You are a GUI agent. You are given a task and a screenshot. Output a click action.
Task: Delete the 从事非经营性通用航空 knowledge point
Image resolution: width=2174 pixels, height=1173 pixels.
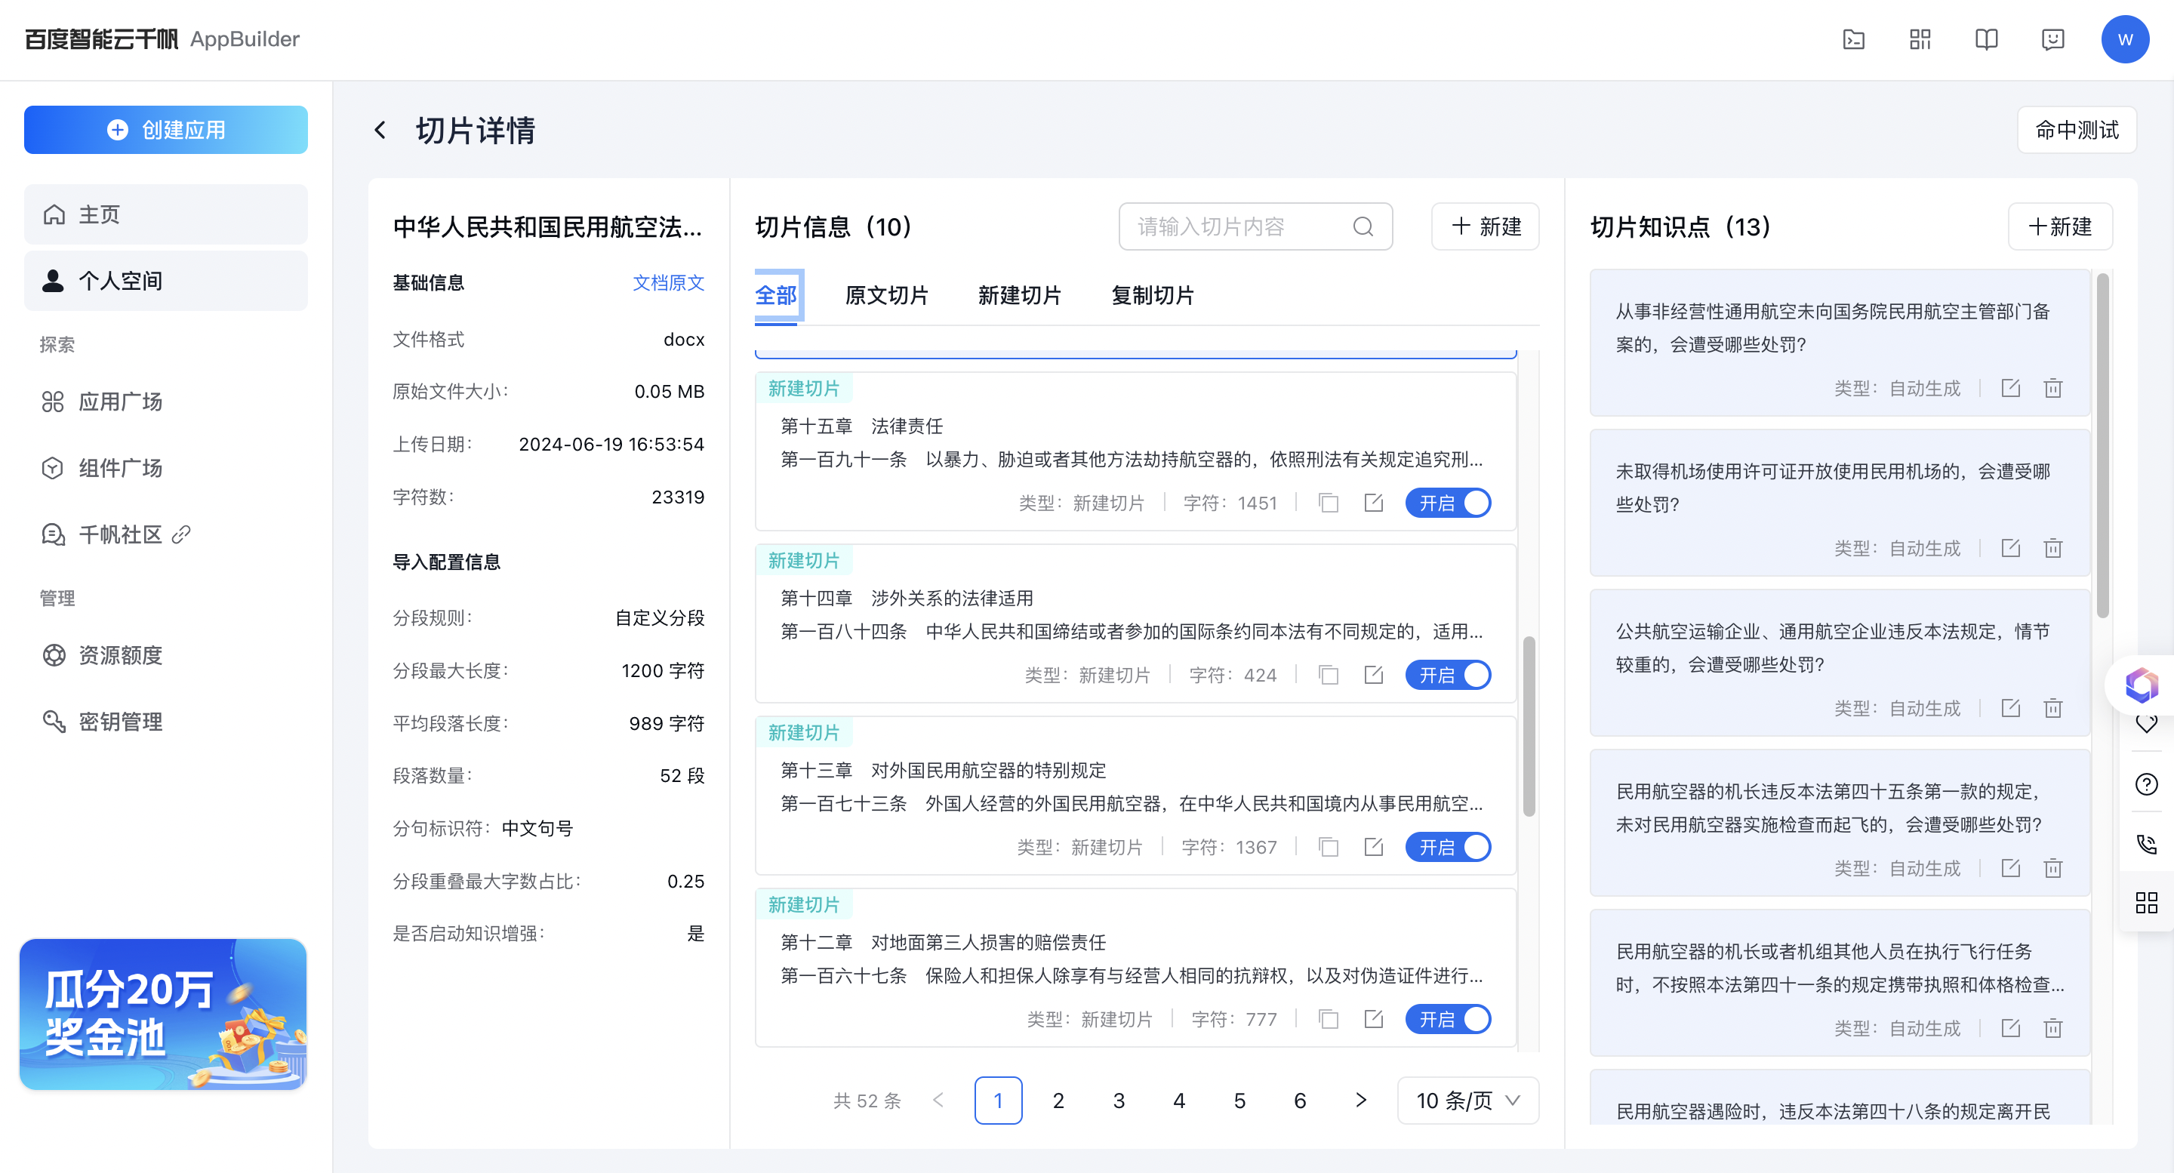[2052, 388]
